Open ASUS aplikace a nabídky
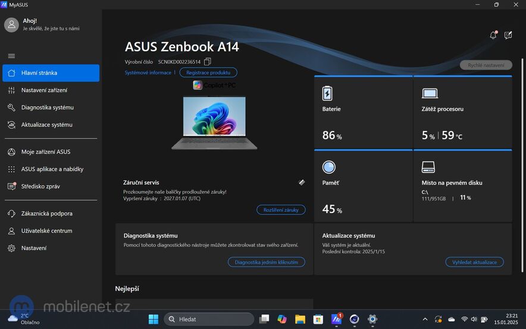 coord(51,169)
